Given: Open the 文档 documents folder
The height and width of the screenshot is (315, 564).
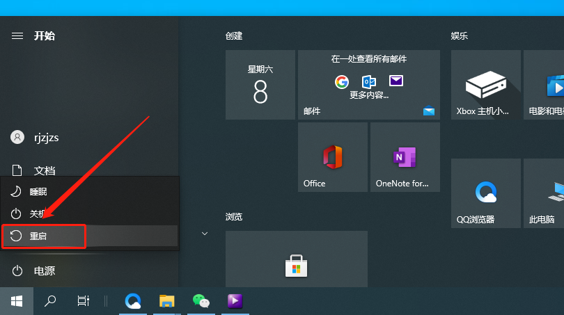Looking at the screenshot, I should click(33, 170).
